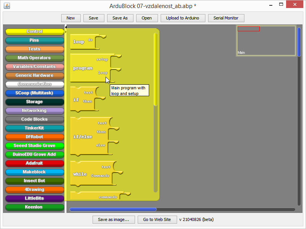Minimize the ArduBlock window
The image size is (306, 229).
click(x=271, y=5)
